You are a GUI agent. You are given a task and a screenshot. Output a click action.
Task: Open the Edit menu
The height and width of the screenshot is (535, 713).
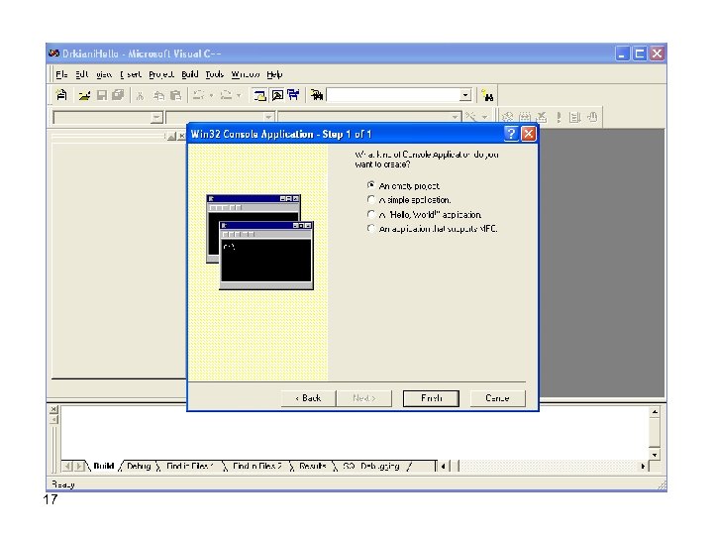[x=82, y=74]
